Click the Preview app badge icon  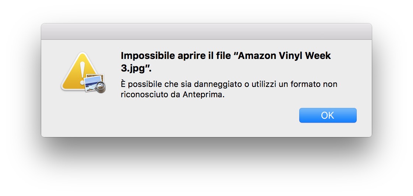tap(94, 83)
